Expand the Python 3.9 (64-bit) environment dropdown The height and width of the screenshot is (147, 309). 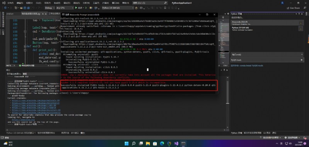pyautogui.click(x=118, y=8)
